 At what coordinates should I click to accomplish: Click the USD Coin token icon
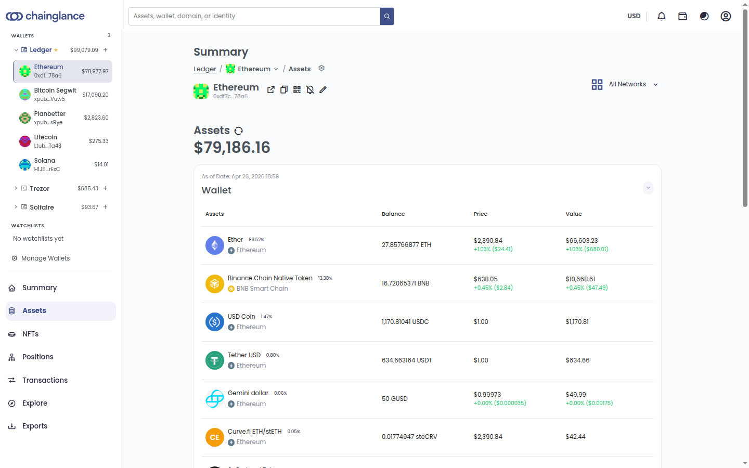pyautogui.click(x=215, y=322)
